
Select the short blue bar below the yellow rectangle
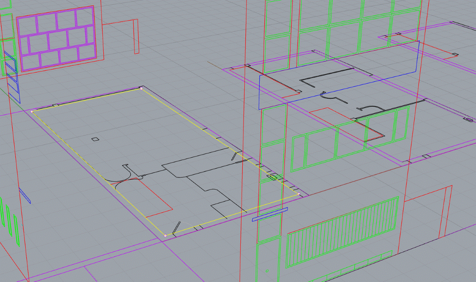pyautogui.click(x=270, y=214)
